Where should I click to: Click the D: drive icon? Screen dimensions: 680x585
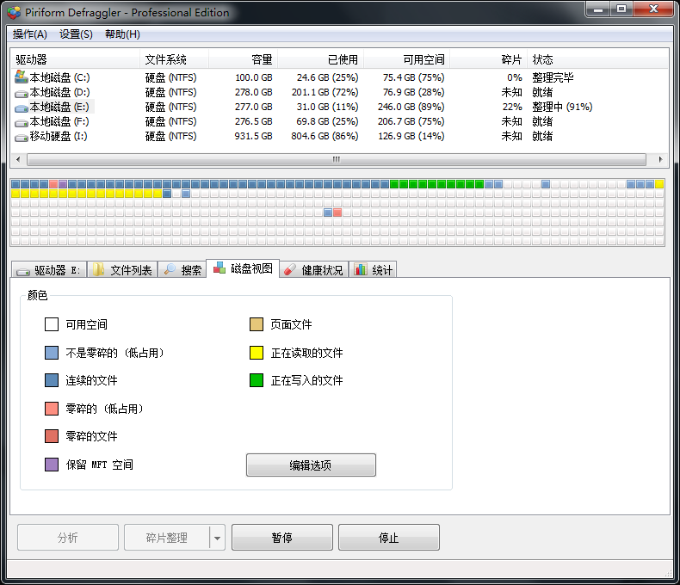pyautogui.click(x=22, y=93)
